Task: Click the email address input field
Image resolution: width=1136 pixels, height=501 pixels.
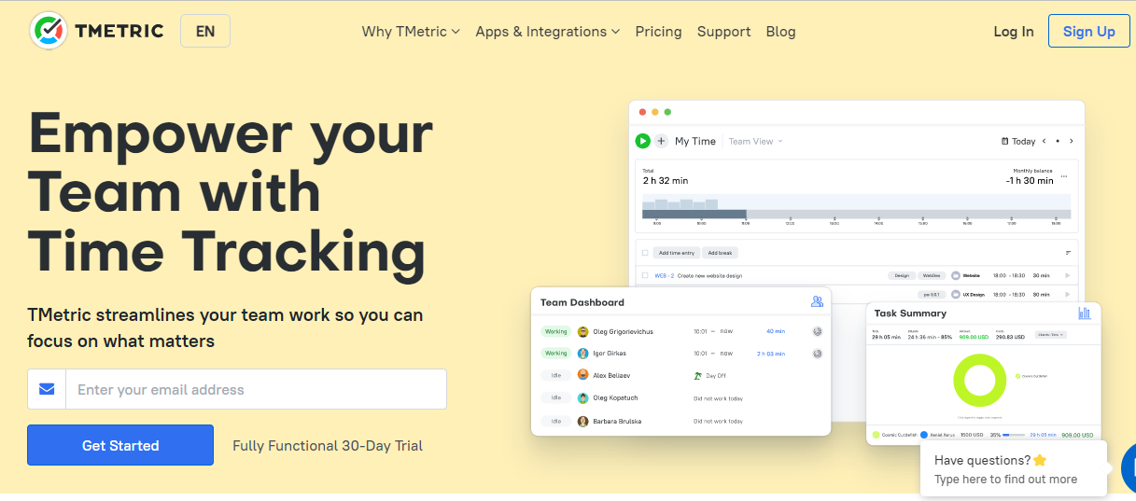Action: (x=256, y=389)
